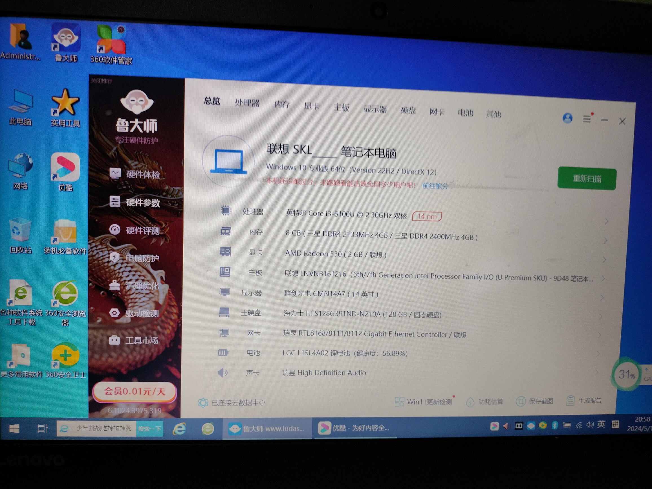
Task: Select 360安全卫士 desktop icon
Action: pyautogui.click(x=65, y=360)
